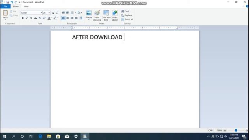Image resolution: width=249 pixels, height=140 pixels.
Task: Click the Find button
Action: 125,11
